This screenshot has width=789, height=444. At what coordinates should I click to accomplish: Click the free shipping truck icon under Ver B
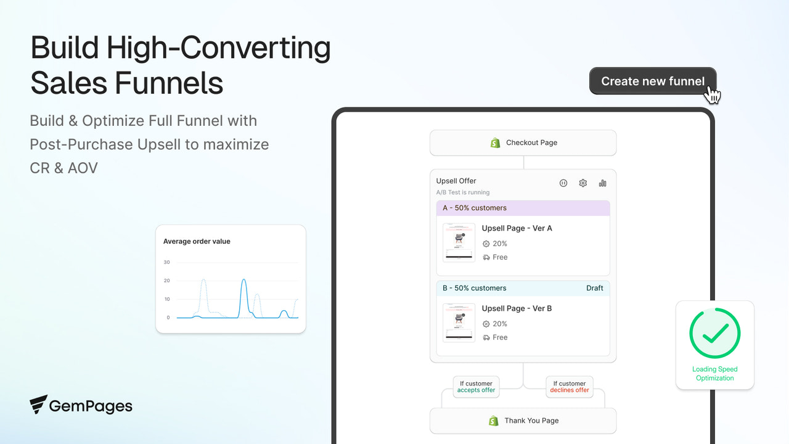(x=487, y=337)
